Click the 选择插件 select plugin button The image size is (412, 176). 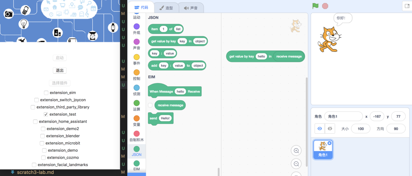(x=60, y=83)
